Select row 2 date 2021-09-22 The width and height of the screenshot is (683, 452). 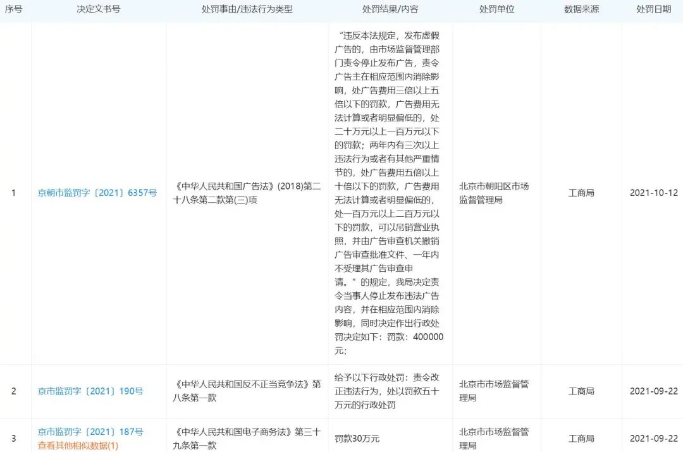pos(654,391)
